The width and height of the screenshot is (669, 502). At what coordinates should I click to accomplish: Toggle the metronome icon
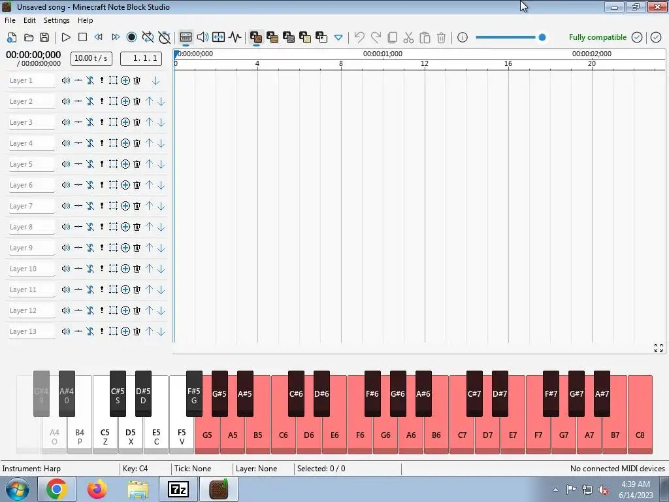pos(164,37)
